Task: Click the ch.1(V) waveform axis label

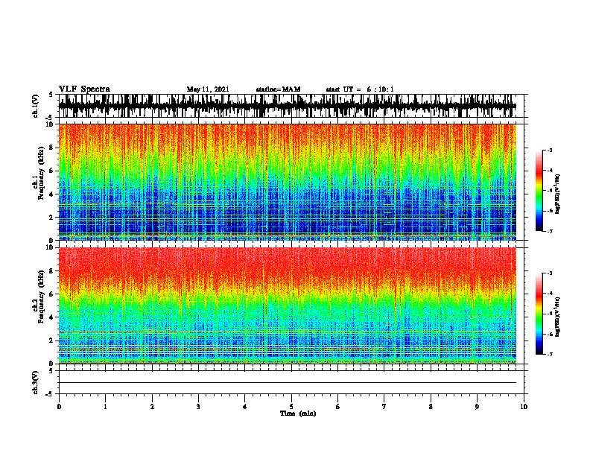Action: click(36, 106)
